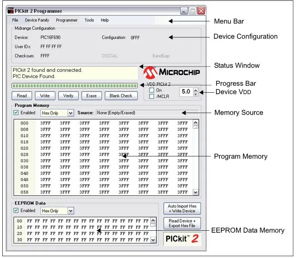296x258 pixels.
Task: Click first 3FFF cell in row 040
Action: click(45, 173)
